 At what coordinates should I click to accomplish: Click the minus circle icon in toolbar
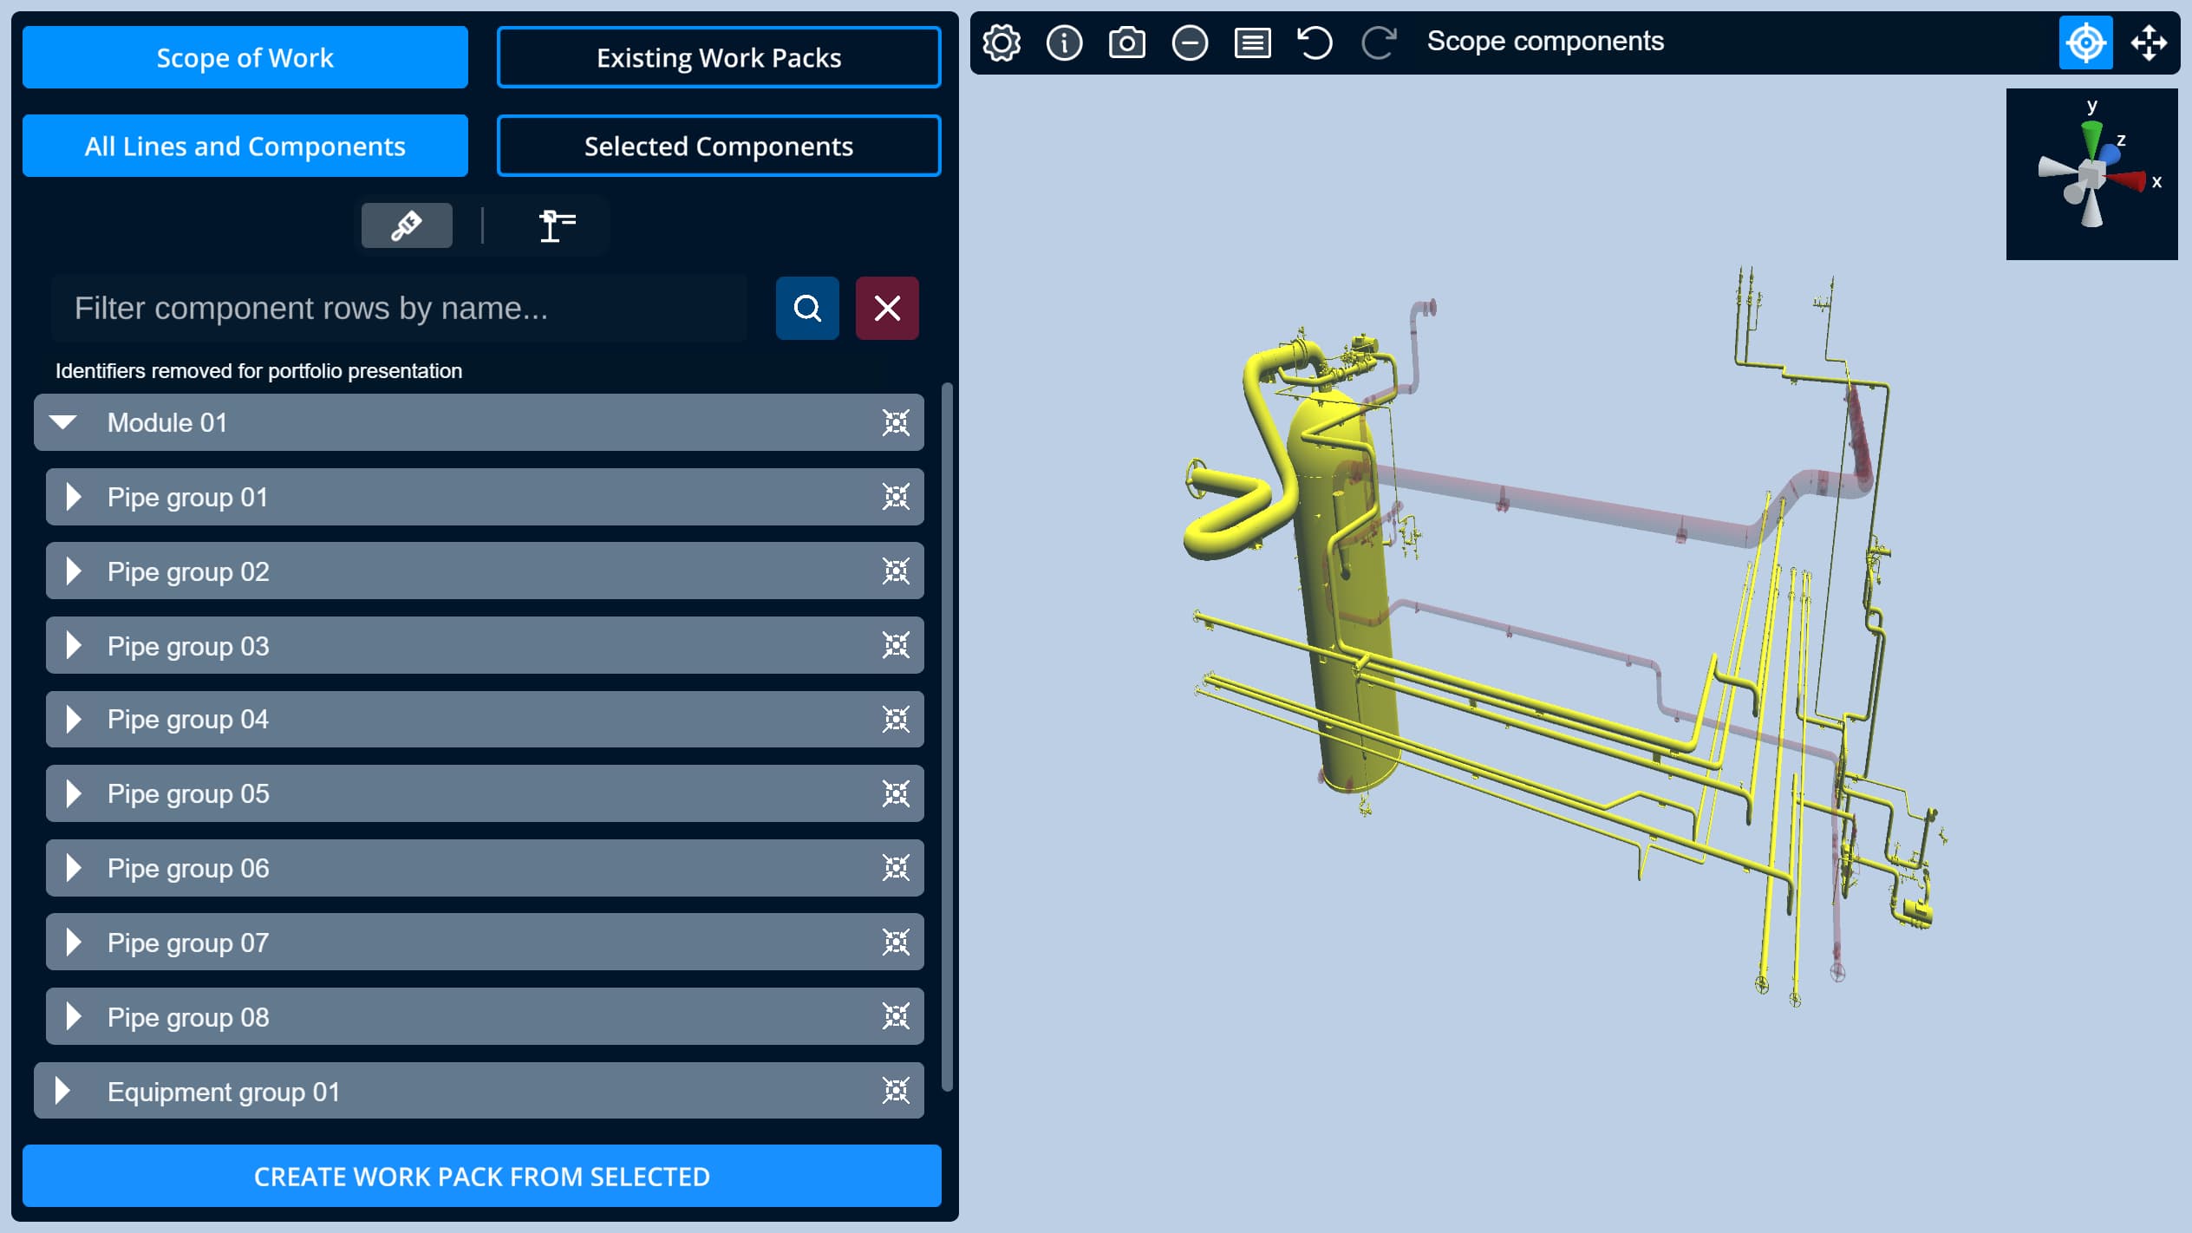pos(1190,42)
